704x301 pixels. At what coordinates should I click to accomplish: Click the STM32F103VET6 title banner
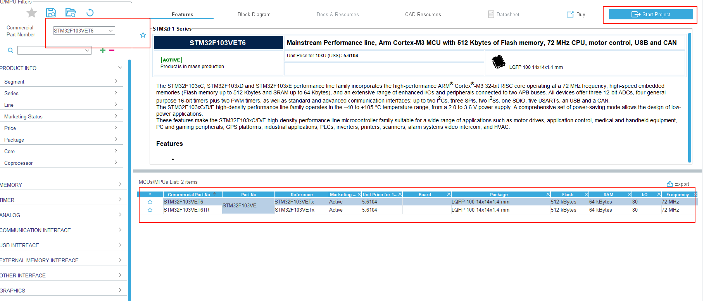(x=218, y=43)
